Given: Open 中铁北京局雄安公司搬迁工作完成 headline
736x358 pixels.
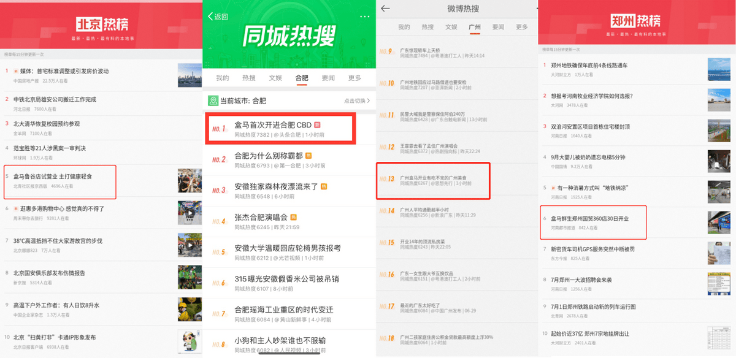Looking at the screenshot, I should pos(55,99).
